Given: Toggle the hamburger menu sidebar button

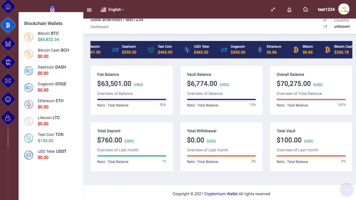Looking at the screenshot, I should (89, 10).
